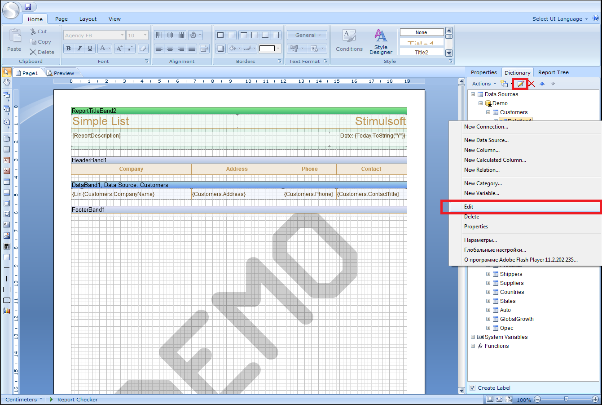The height and width of the screenshot is (405, 602).
Task: Switch to the Page ribbon tab
Action: (62, 19)
